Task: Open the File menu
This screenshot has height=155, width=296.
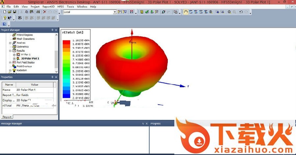Action: (9, 7)
